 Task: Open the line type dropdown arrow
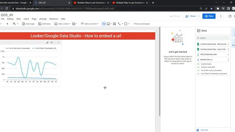coord(122,24)
